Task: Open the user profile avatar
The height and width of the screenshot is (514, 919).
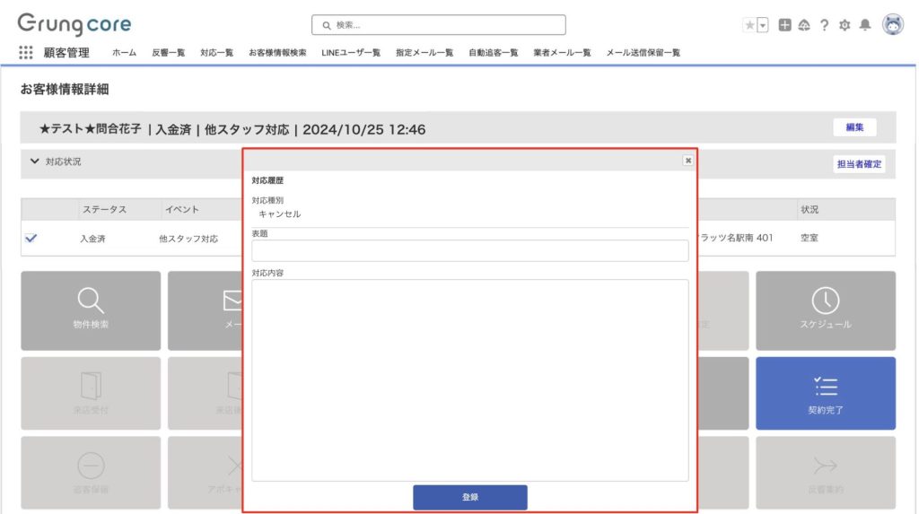Action: 893,25
